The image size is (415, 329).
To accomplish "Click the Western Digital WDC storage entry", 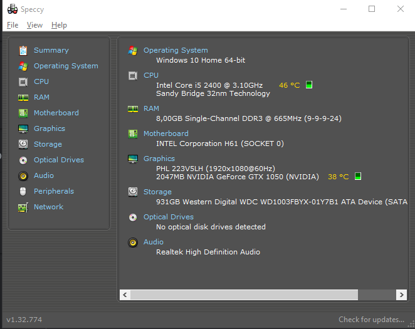I will point(281,202).
